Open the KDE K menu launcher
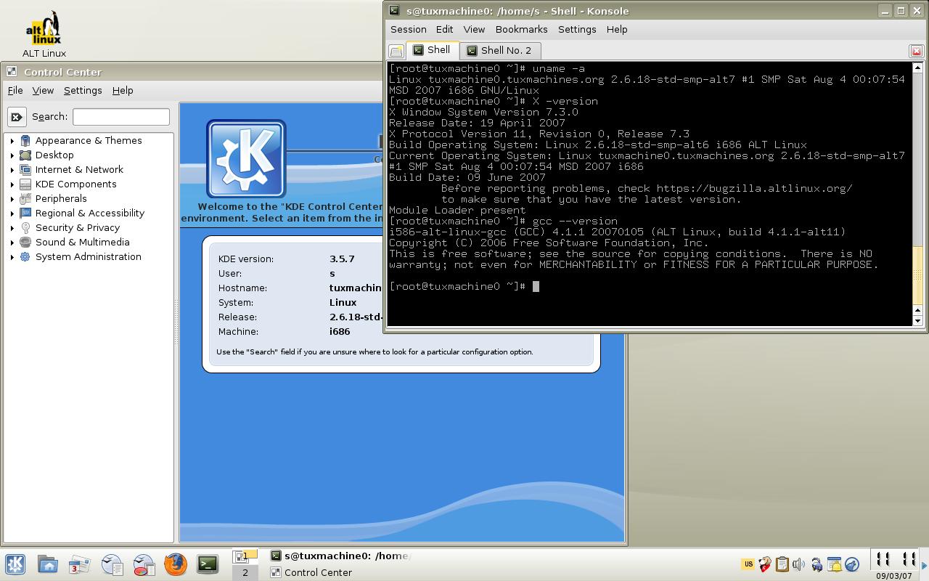Viewport: 929px width, 581px height. point(15,564)
